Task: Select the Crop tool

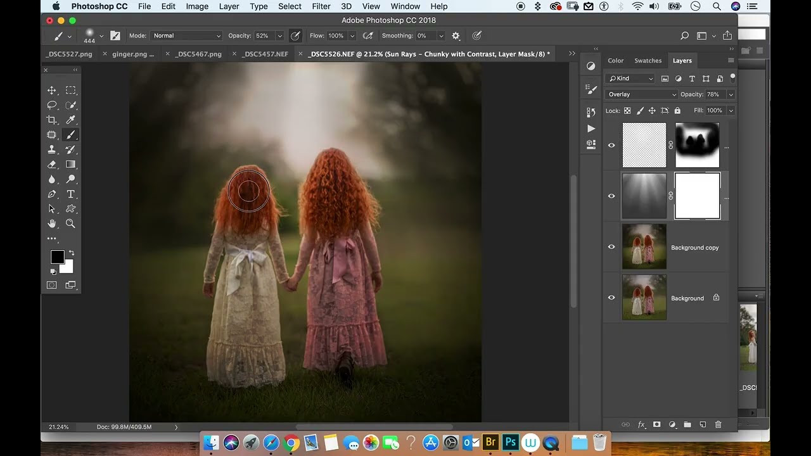Action: pyautogui.click(x=52, y=120)
